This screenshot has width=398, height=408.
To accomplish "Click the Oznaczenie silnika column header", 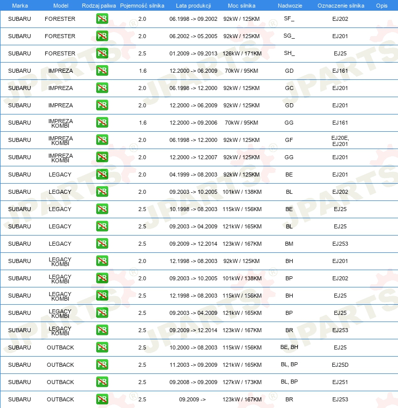I will [340, 6].
